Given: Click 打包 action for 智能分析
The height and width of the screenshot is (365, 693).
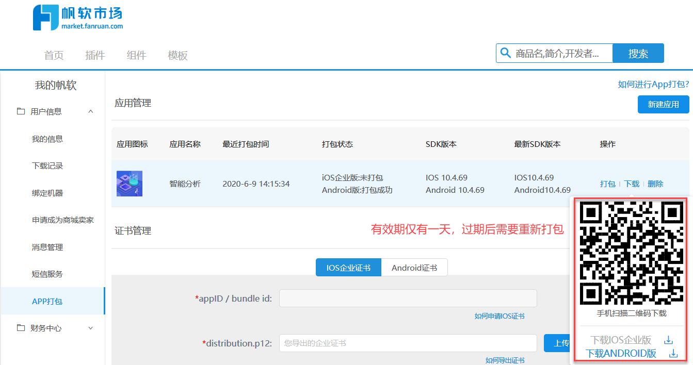Looking at the screenshot, I should click(x=607, y=184).
